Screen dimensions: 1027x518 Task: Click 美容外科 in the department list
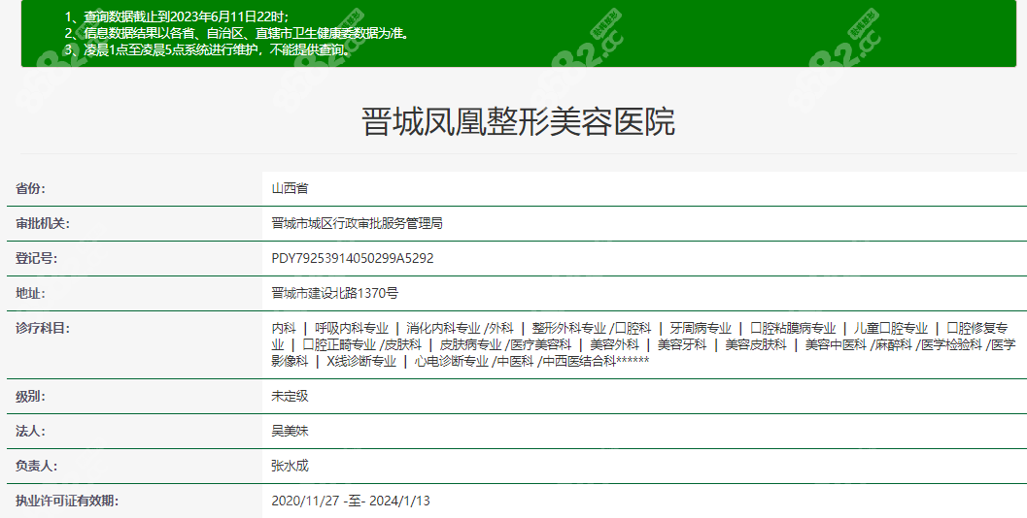[x=614, y=344]
